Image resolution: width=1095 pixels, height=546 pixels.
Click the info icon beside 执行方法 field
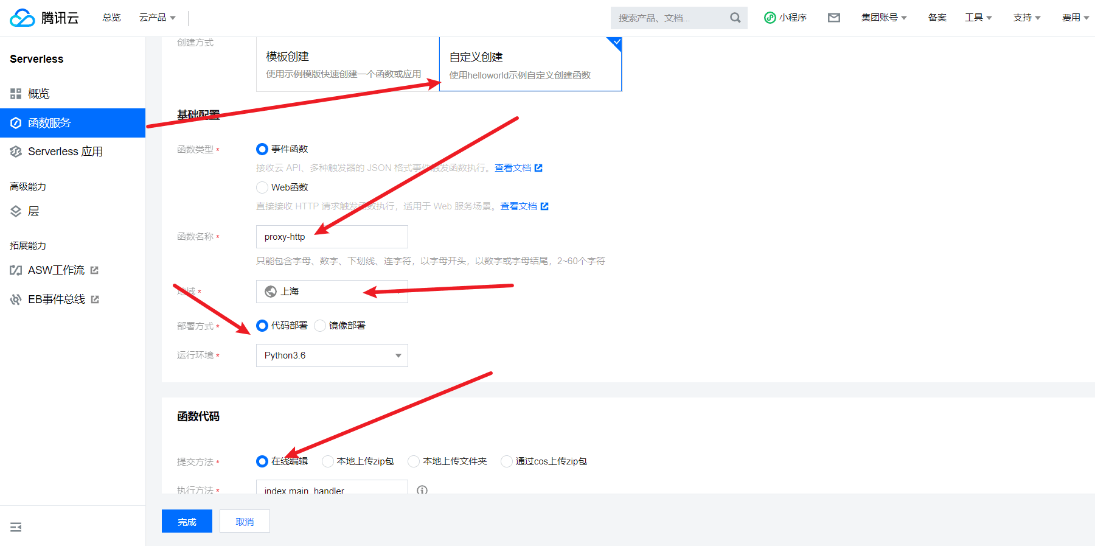coord(422,490)
